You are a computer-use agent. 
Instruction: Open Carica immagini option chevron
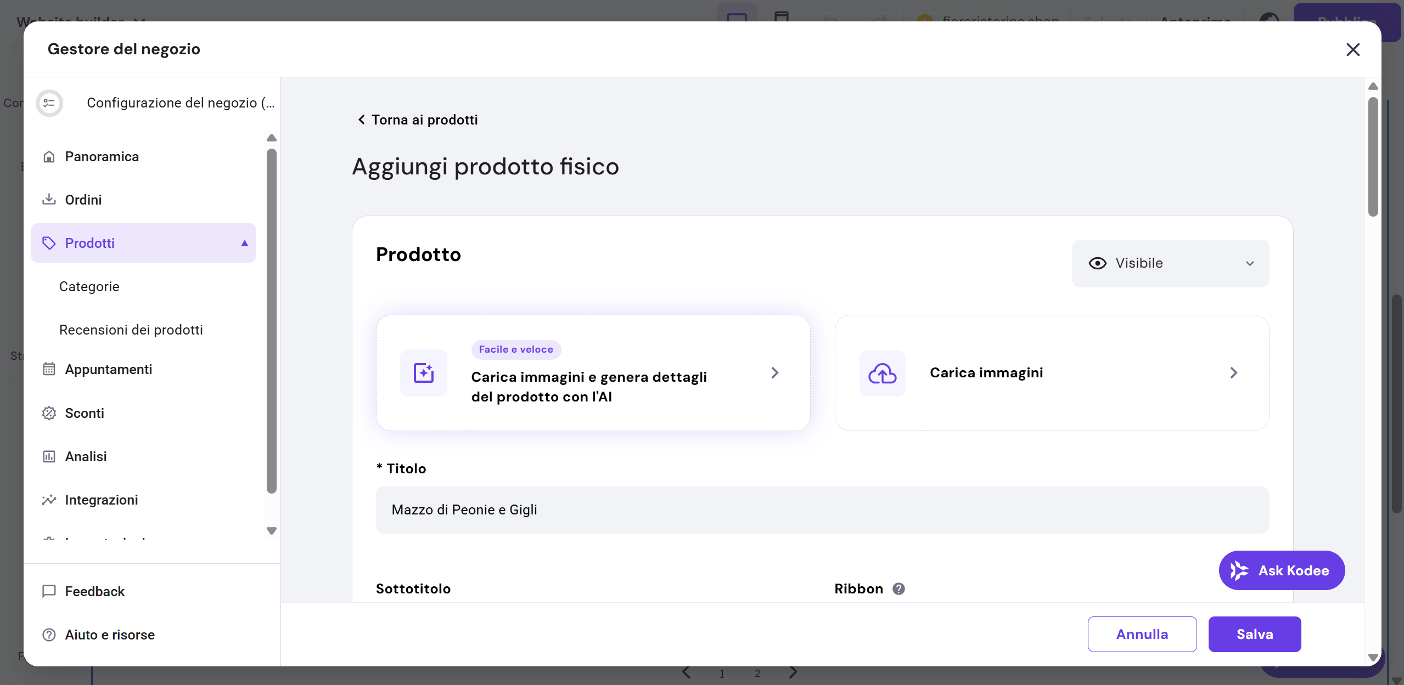pyautogui.click(x=1233, y=373)
